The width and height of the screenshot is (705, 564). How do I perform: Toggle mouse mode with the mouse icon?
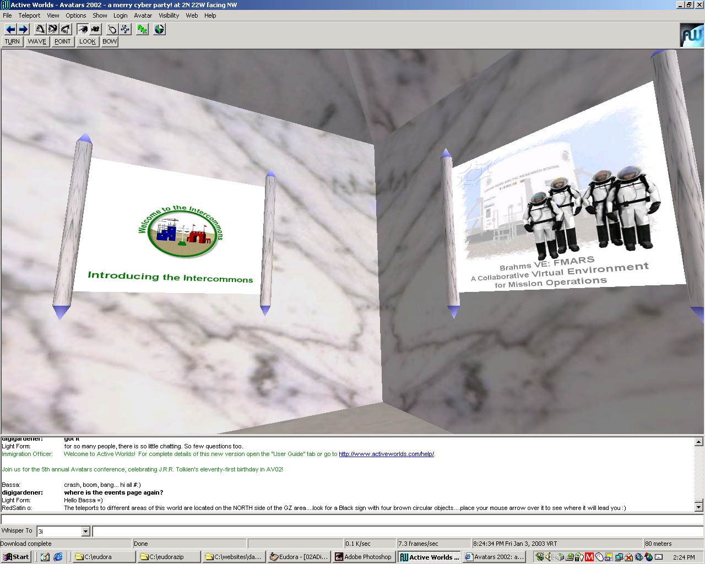point(112,29)
